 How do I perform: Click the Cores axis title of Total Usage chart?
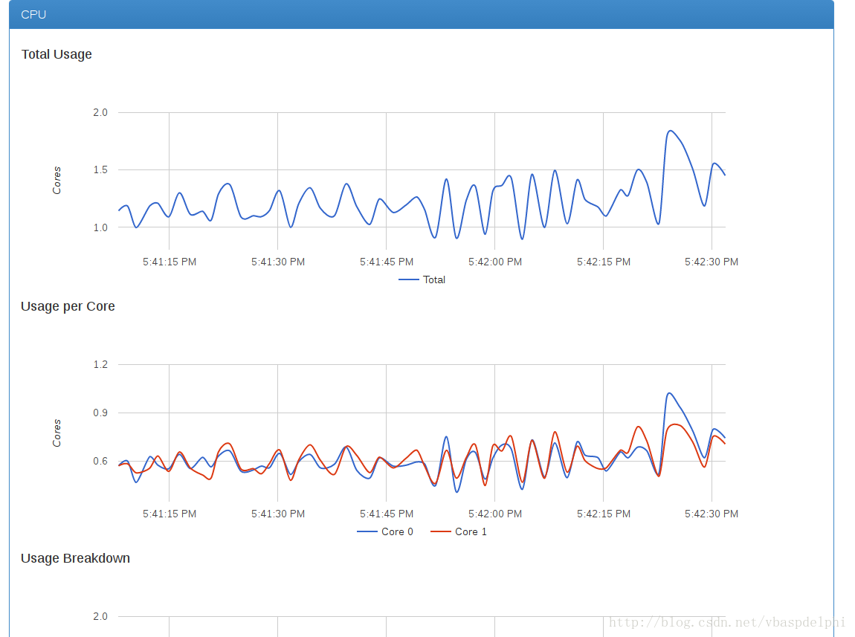[57, 181]
